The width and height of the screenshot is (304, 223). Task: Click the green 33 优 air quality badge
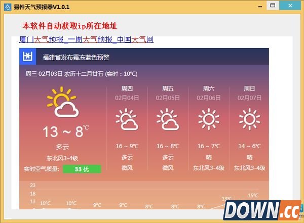point(82,169)
